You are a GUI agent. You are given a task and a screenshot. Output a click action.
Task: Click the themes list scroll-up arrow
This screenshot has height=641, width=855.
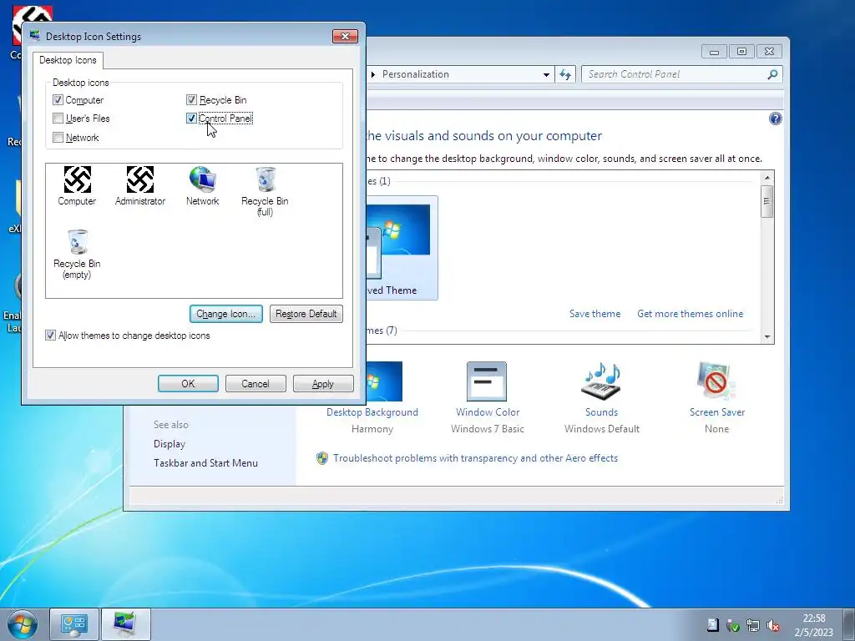click(767, 178)
